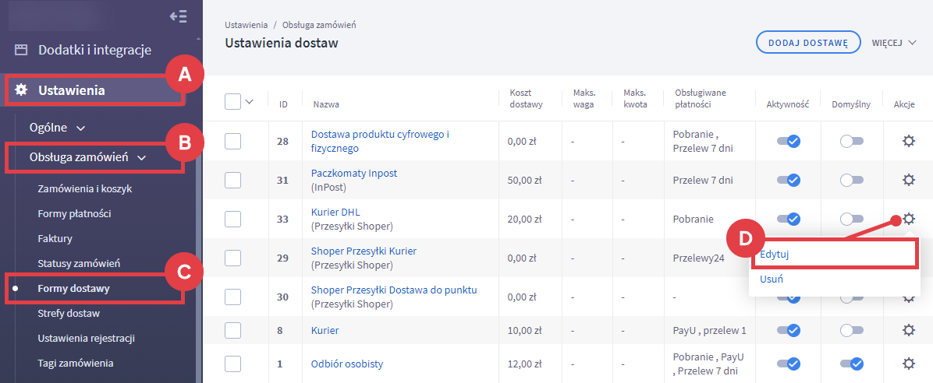Tick checkbox for Shoper Przesyłki Kurier row
This screenshot has height=383, width=933.
tap(232, 258)
